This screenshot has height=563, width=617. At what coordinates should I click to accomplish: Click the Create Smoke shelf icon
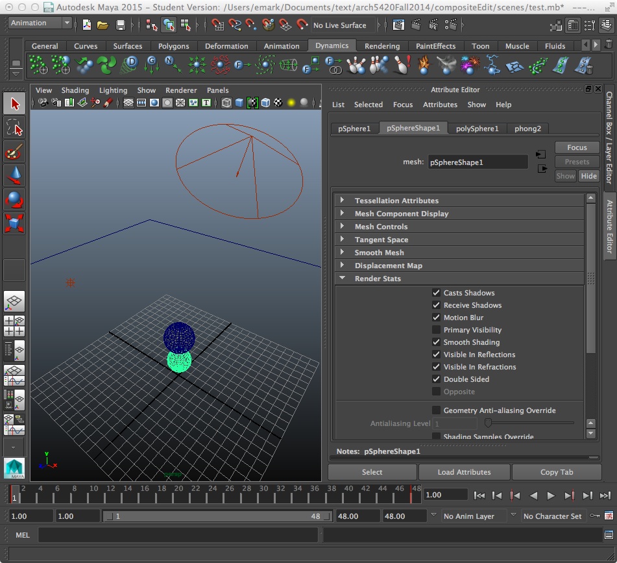pyautogui.click(x=446, y=65)
